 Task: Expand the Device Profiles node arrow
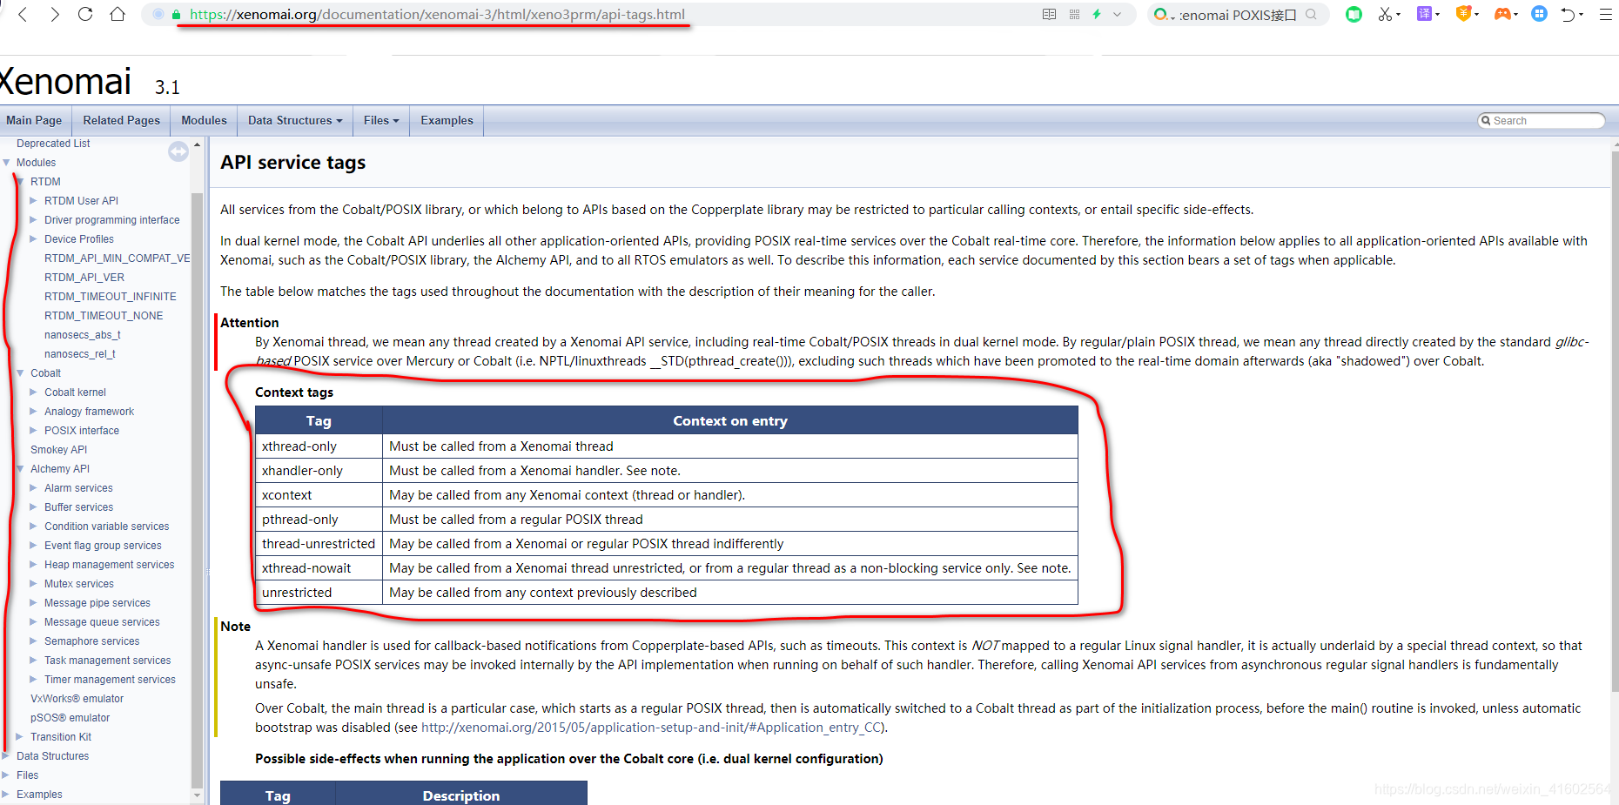point(33,239)
